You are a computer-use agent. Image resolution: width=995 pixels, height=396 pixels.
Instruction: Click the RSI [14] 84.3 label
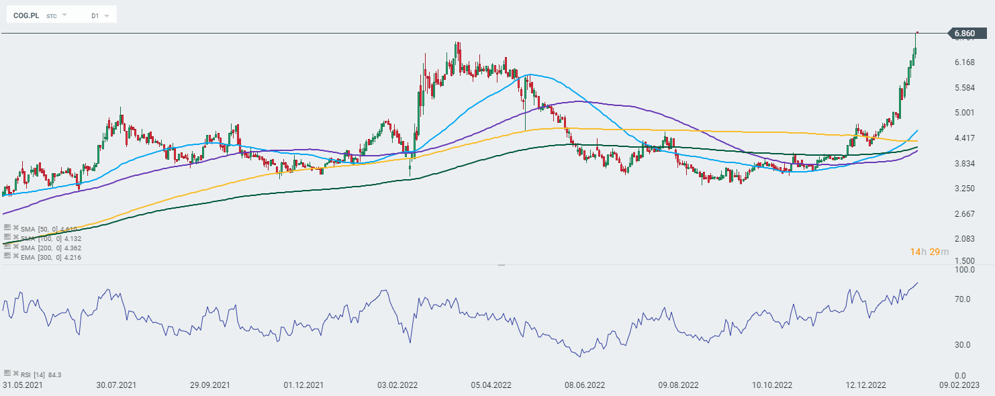41,374
